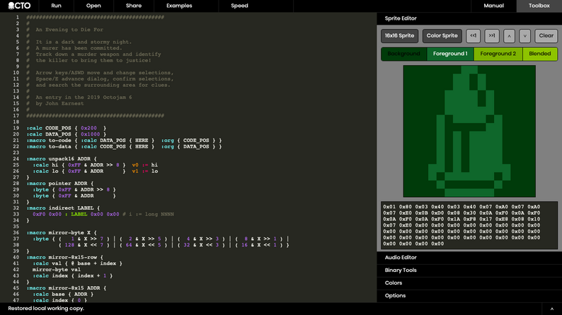Viewport: 562px width, 315px height.
Task: Toggle the Color Sprite mode button
Action: click(x=442, y=35)
